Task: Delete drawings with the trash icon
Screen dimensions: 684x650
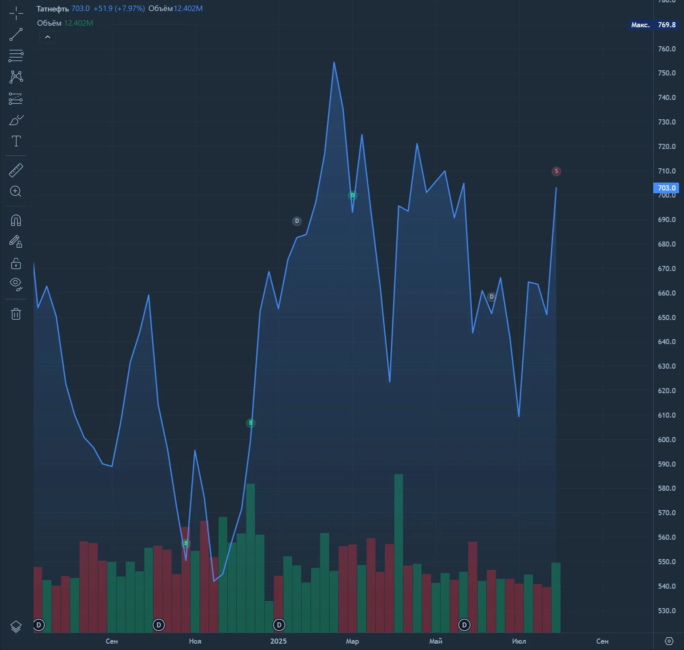Action: [x=16, y=314]
